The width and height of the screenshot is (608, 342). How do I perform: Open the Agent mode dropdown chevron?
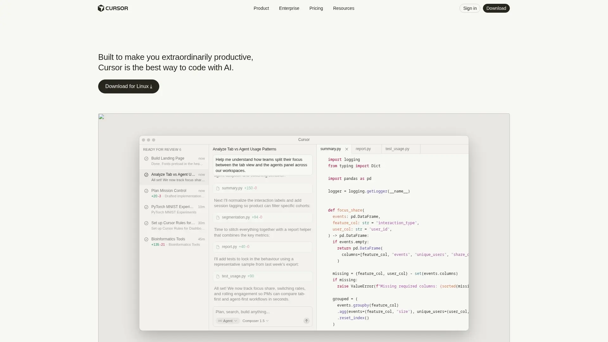(x=235, y=321)
